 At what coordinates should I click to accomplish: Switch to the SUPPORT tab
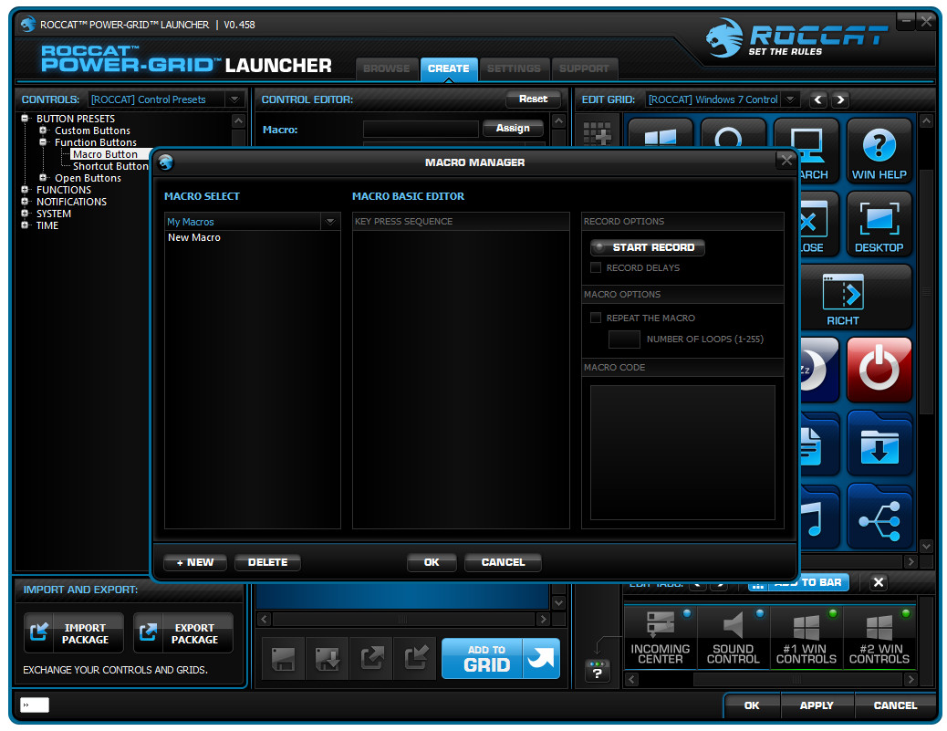584,68
